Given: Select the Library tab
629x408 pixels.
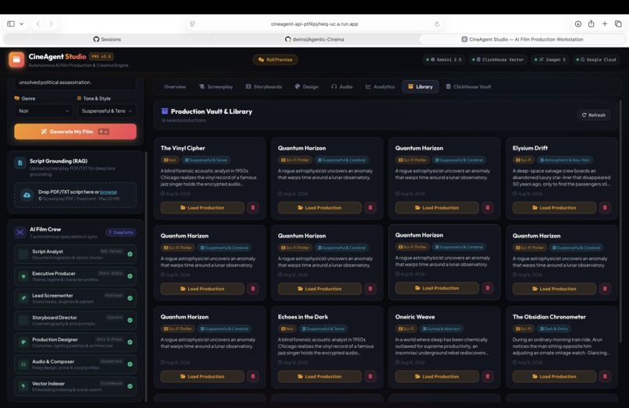Looking at the screenshot, I should [x=421, y=86].
